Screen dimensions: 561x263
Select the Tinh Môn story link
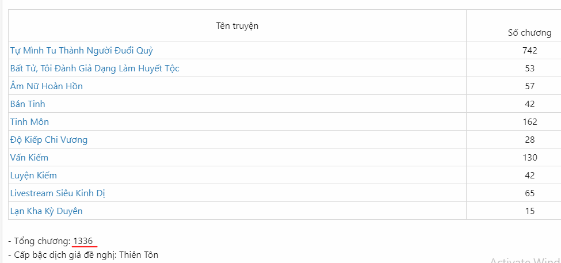coord(30,122)
